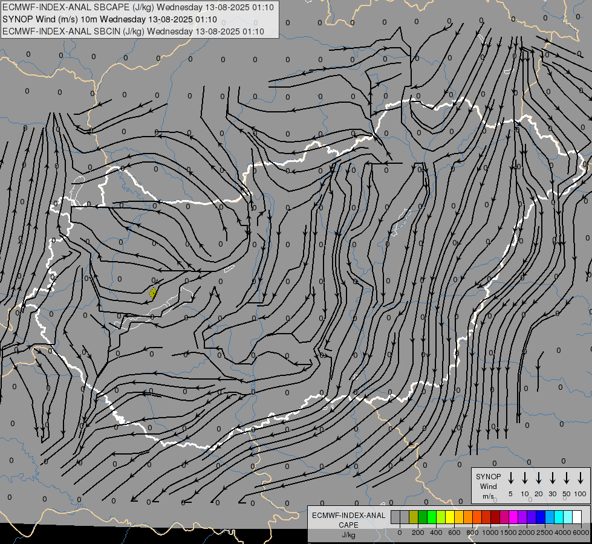Select the white 6000 J/kg legend swatch

577,517
